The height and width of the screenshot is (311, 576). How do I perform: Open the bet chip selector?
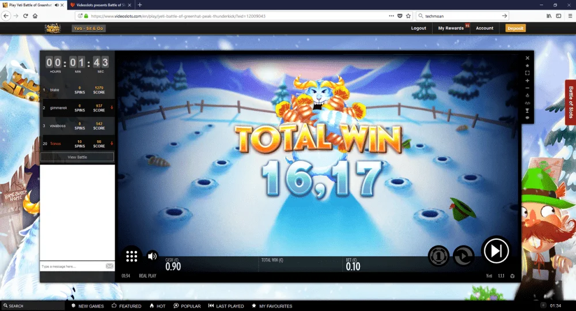(438, 256)
